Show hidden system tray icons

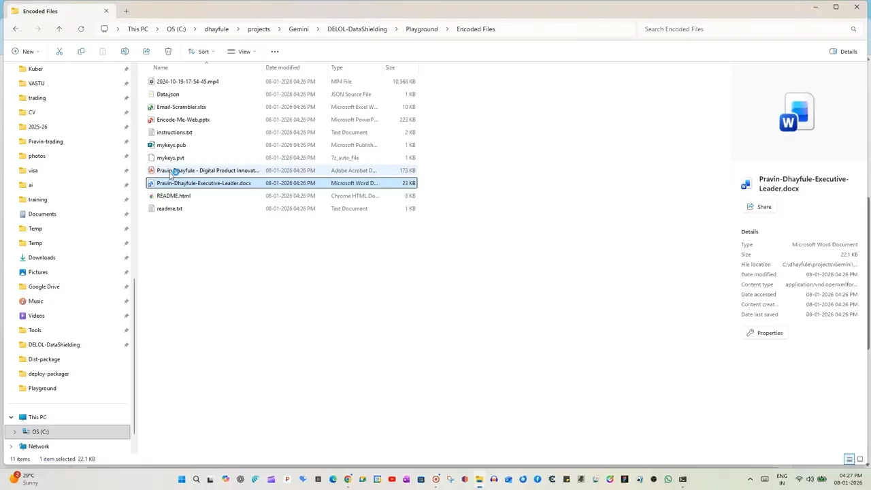[x=750, y=479]
